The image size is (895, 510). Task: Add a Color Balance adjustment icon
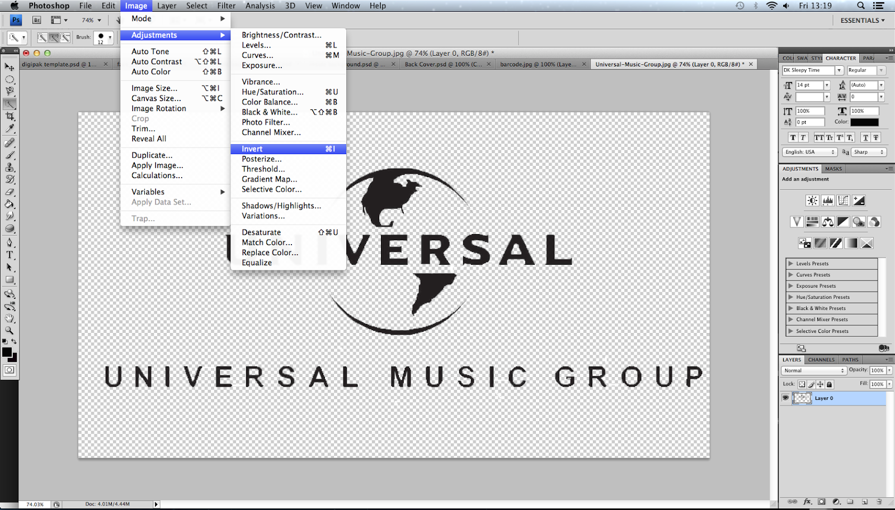[828, 222]
